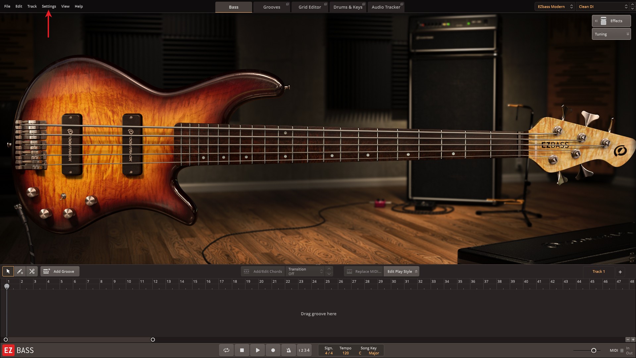The height and width of the screenshot is (358, 636).
Task: Enable the 1234 count-in
Action: coord(304,350)
